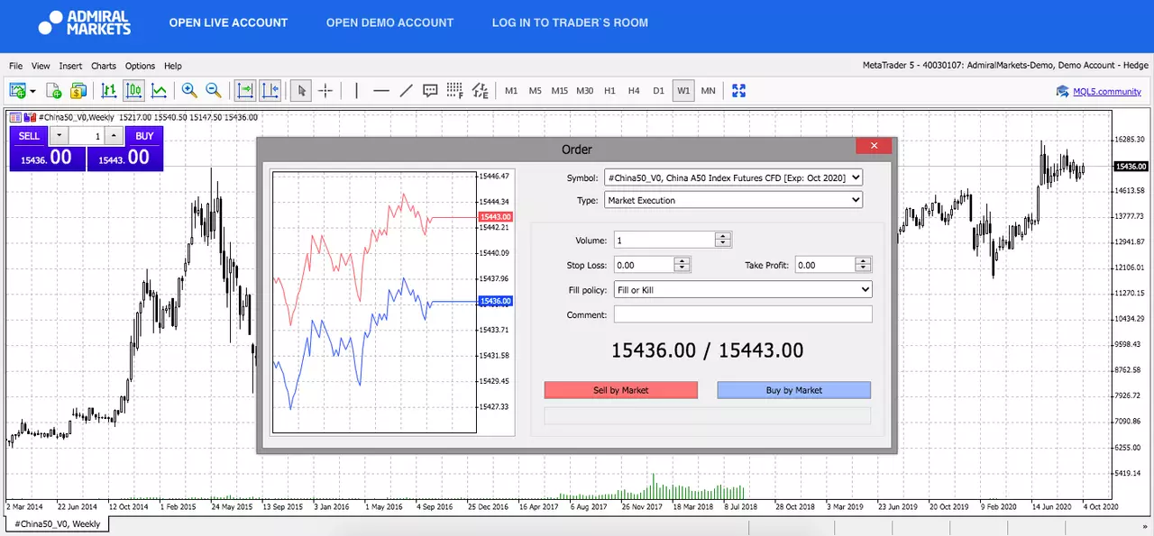
Task: Select the trendline drawing tool
Action: click(x=406, y=90)
